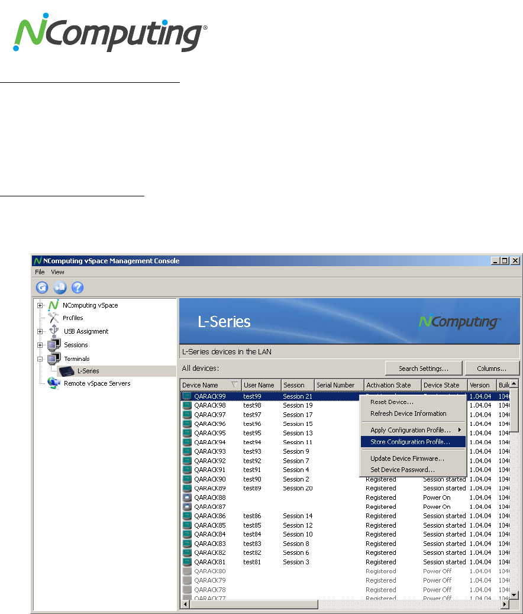Viewport: 523px width, 614px height.
Task: Select Store Configuration Profile menu entry
Action: (x=413, y=442)
